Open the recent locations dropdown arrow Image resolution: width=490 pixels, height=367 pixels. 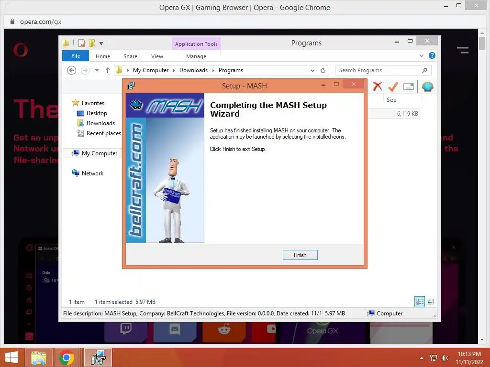(97, 70)
